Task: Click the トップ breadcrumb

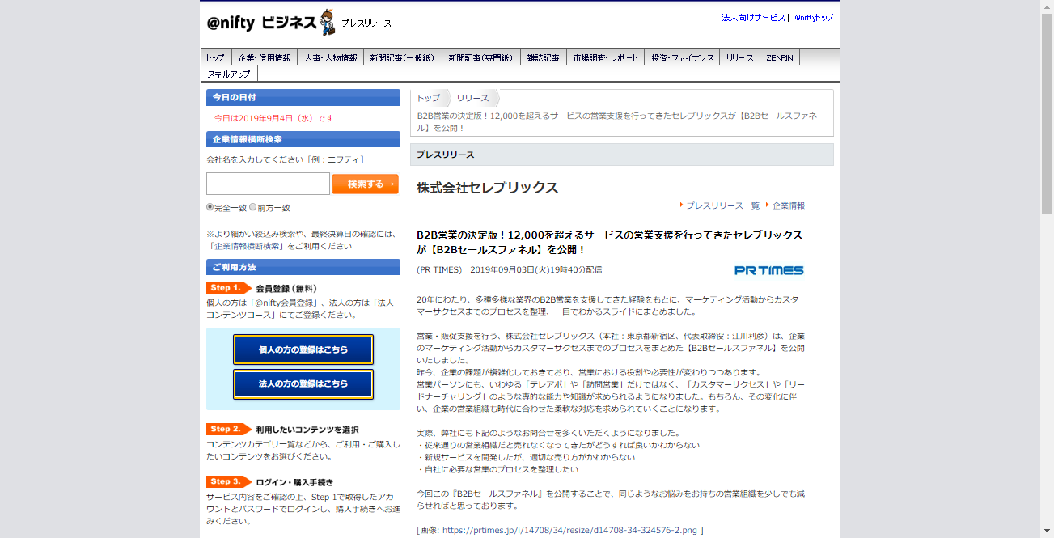Action: tap(428, 98)
